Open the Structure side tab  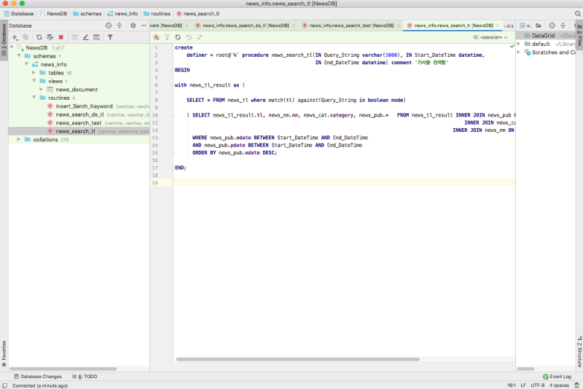(x=579, y=353)
